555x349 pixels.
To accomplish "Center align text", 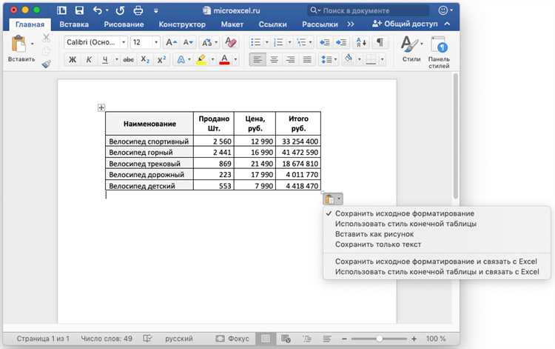I will 274,59.
